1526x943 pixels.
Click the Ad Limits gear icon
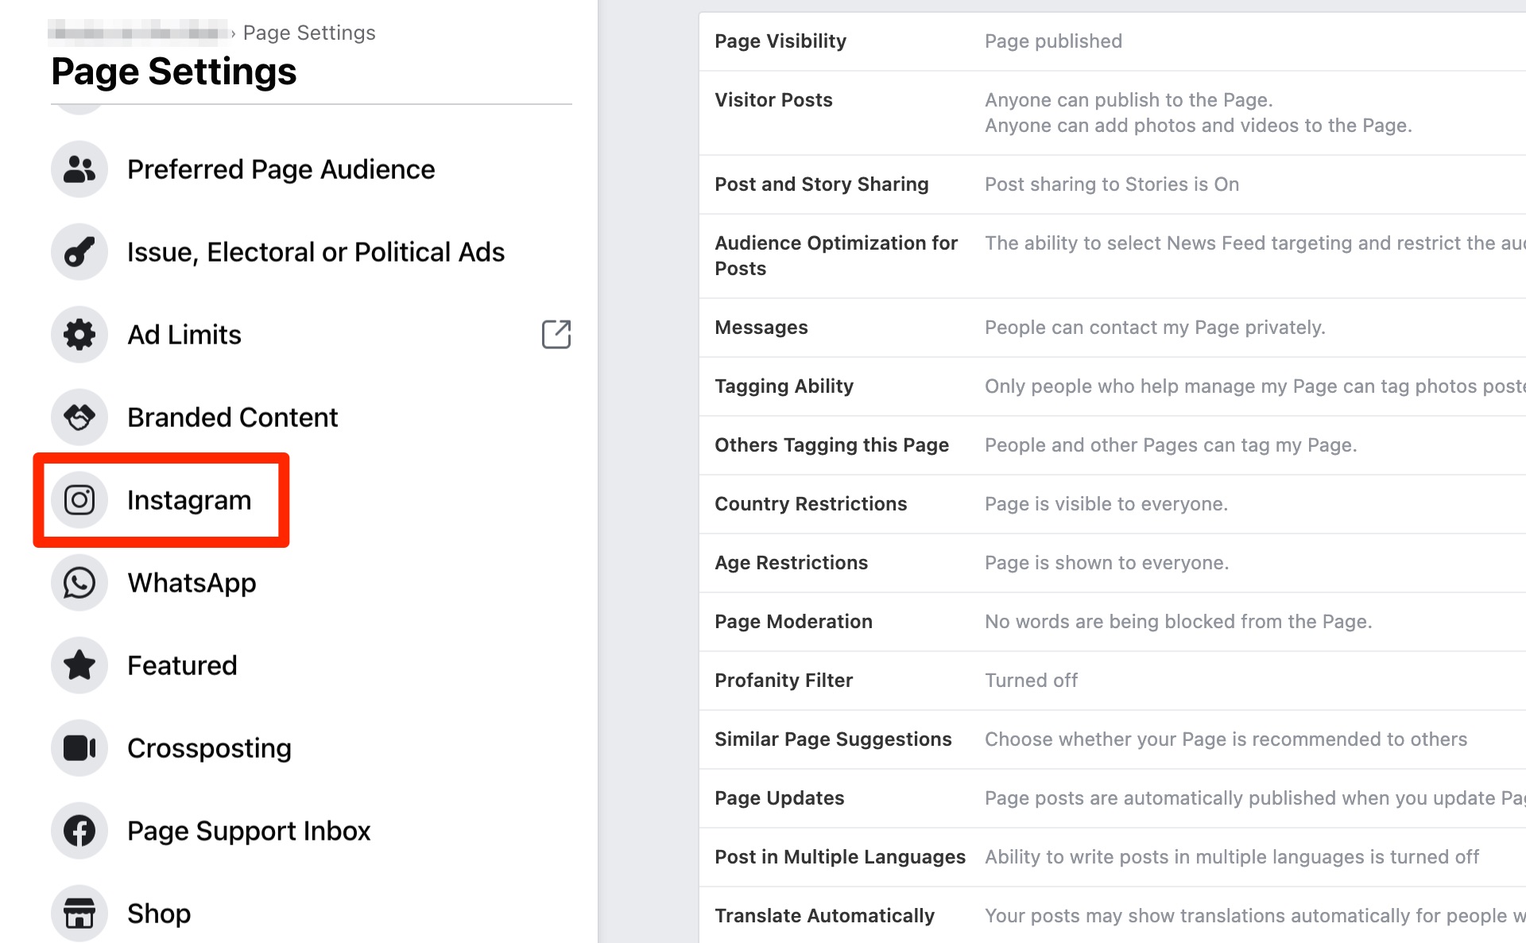79,335
